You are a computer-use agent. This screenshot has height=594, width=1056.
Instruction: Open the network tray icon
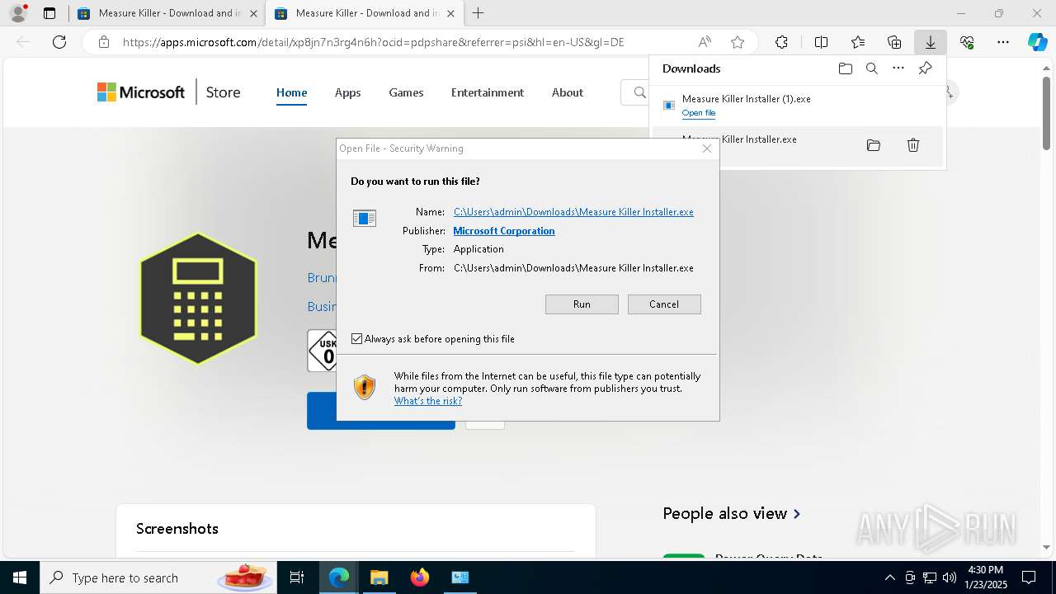pyautogui.click(x=929, y=577)
